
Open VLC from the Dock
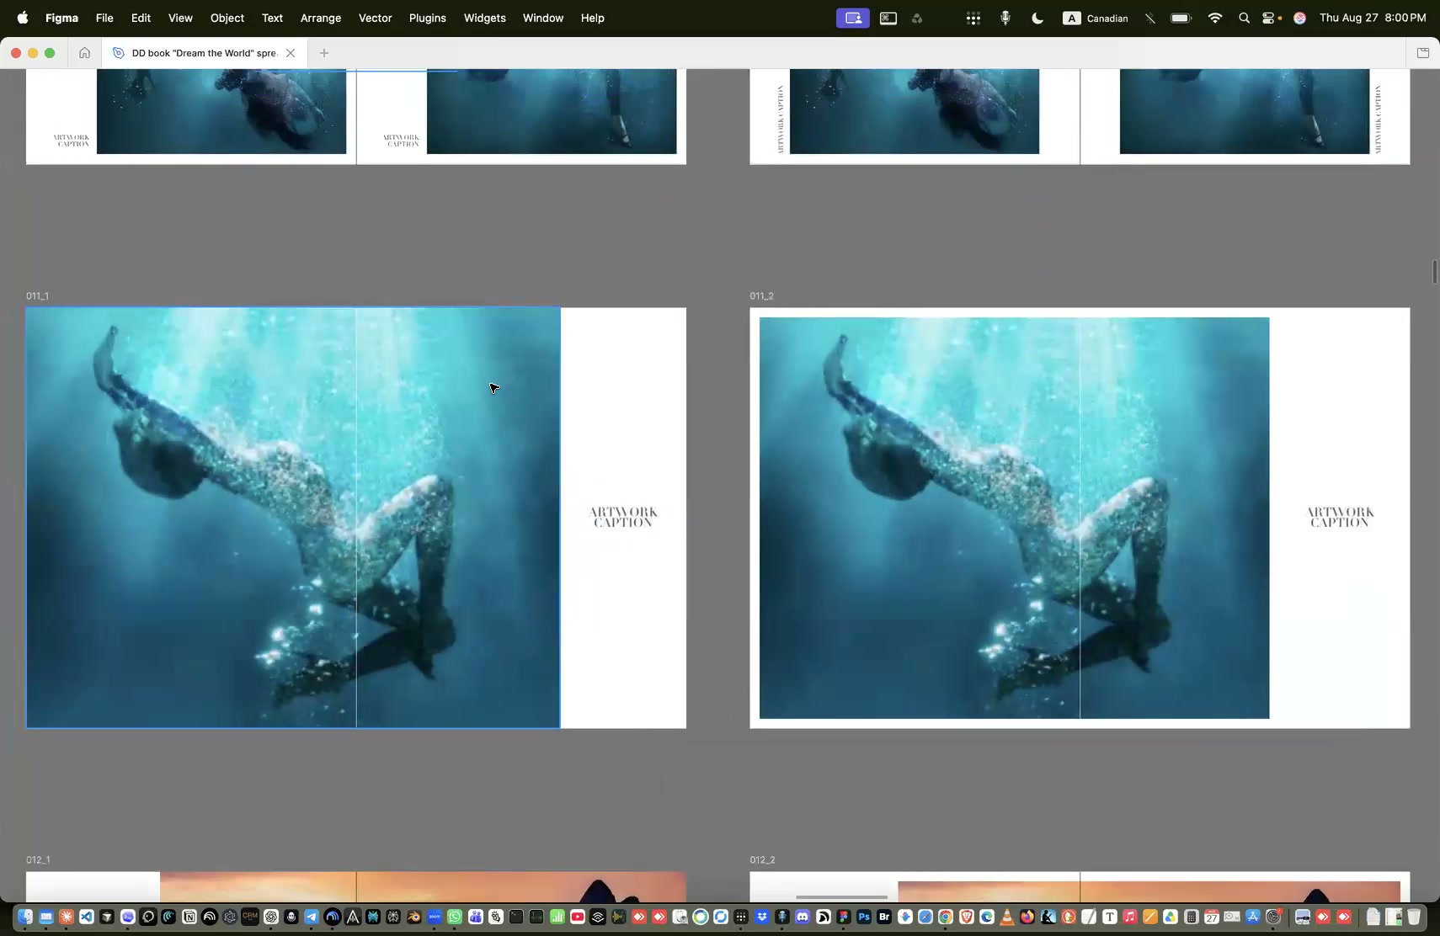pyautogui.click(x=1007, y=917)
